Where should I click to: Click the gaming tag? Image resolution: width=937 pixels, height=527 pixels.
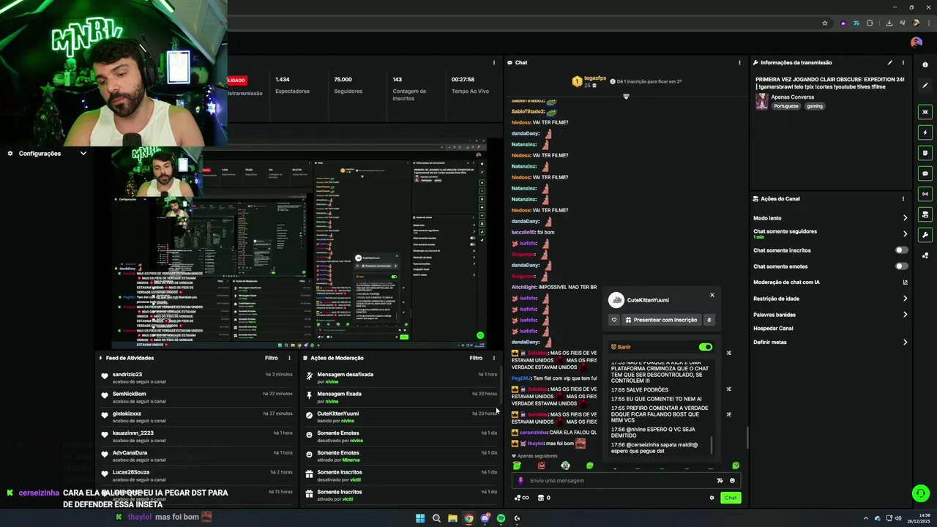pyautogui.click(x=815, y=106)
